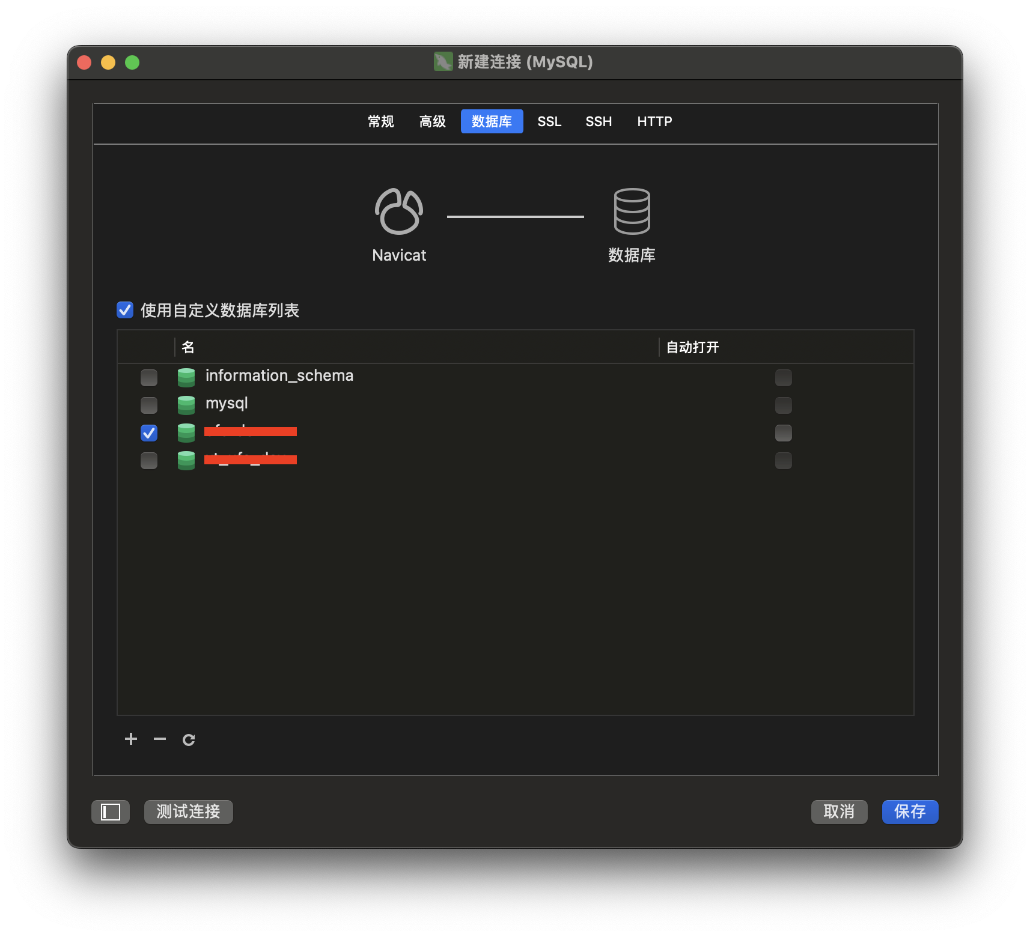
Task: Check the fourth redacted database checkbox
Action: [x=149, y=460]
